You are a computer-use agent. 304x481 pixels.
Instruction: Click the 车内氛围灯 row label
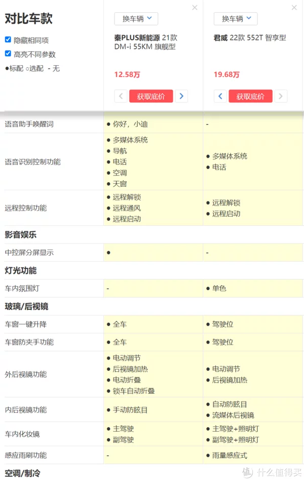[22, 288]
